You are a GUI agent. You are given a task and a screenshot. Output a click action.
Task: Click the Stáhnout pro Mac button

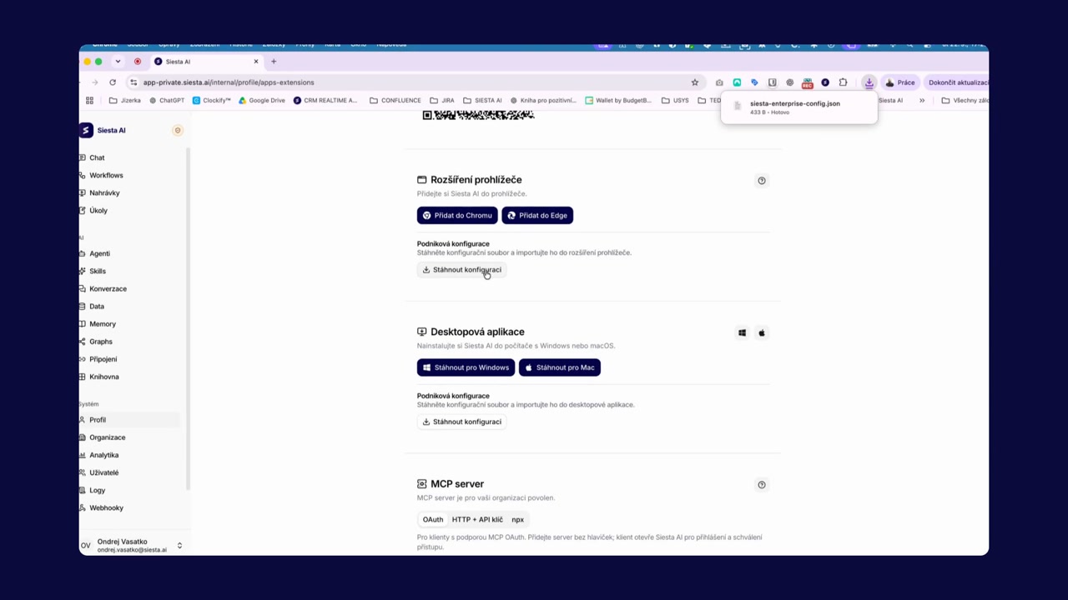click(x=559, y=367)
